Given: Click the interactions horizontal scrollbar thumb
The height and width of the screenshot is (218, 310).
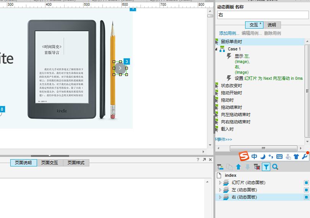Looking at the screenshot, I should 263,148.
